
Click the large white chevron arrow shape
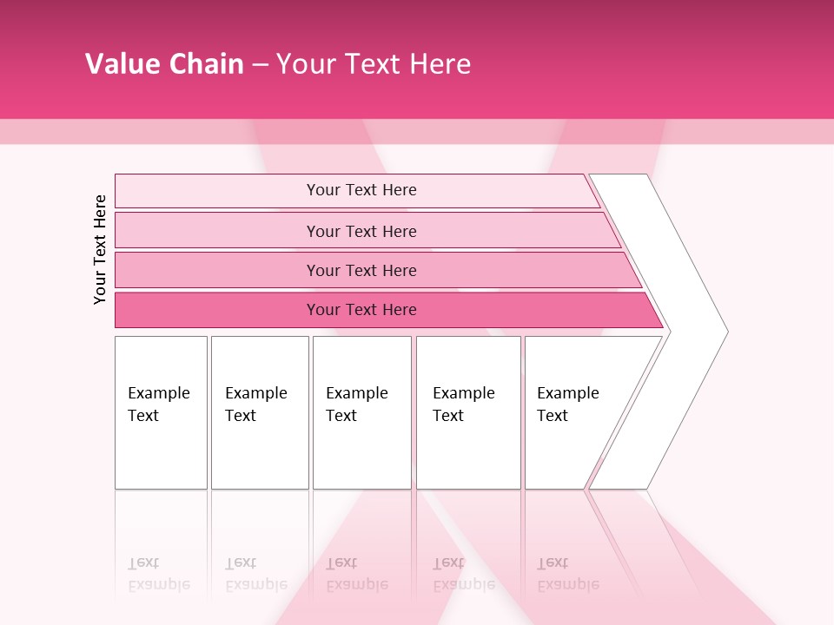pos(686,330)
